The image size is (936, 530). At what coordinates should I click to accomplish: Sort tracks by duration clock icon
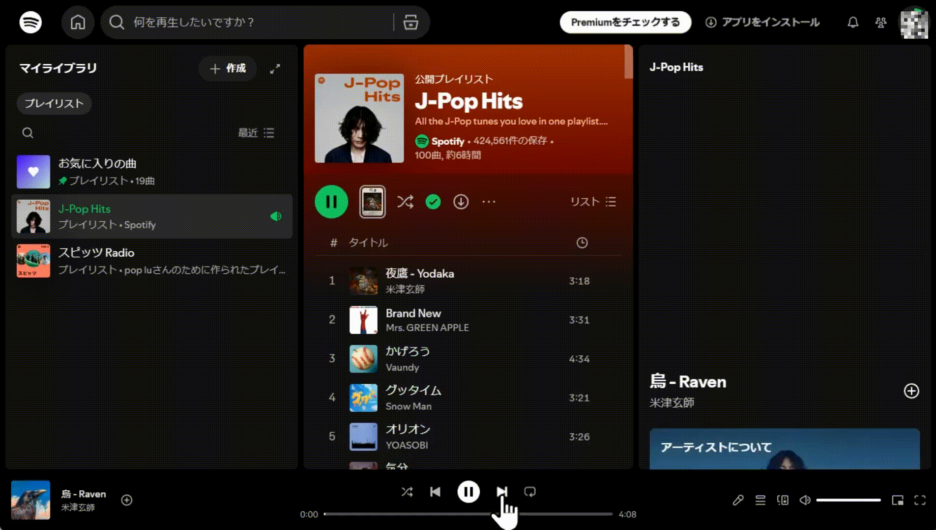[582, 243]
